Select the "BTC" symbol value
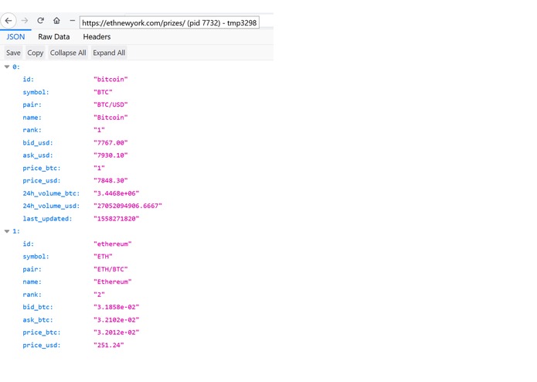The height and width of the screenshot is (382, 537). pyautogui.click(x=103, y=92)
